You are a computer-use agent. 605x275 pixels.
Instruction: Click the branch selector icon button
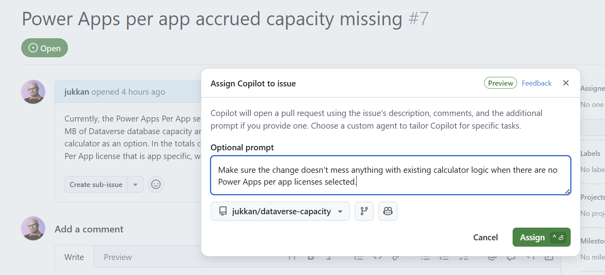pos(364,211)
